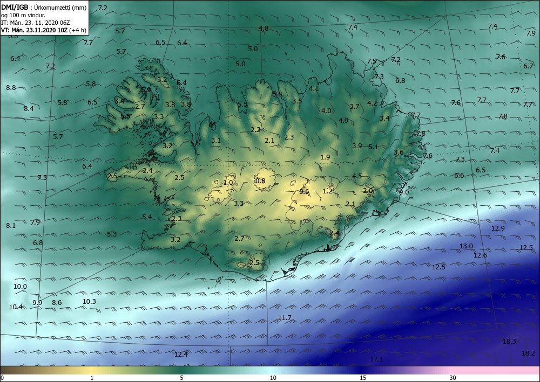Click the 6.6 value label
The image size is (540, 382).
459,175
